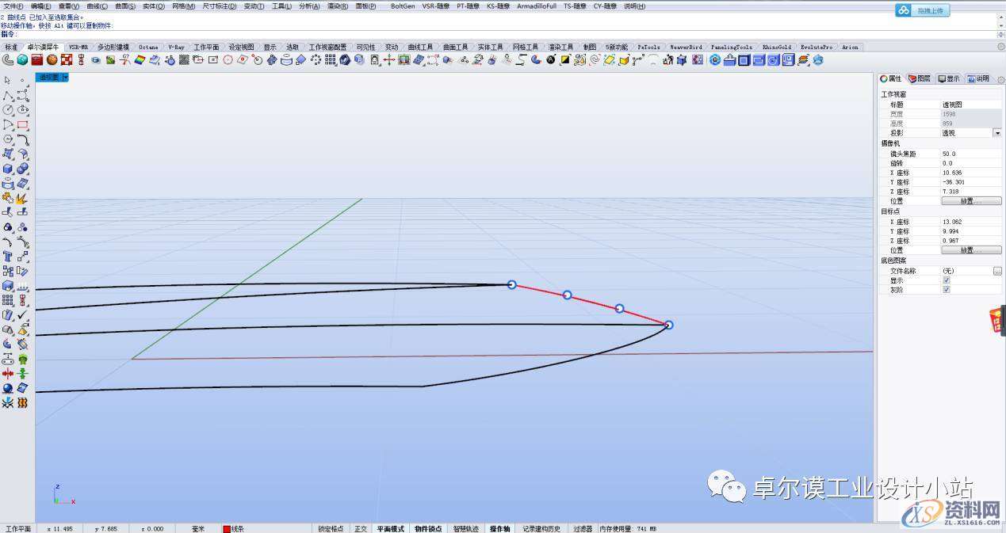Click the 拖拽上传 upload button
This screenshot has width=1006, height=533.
click(x=923, y=10)
